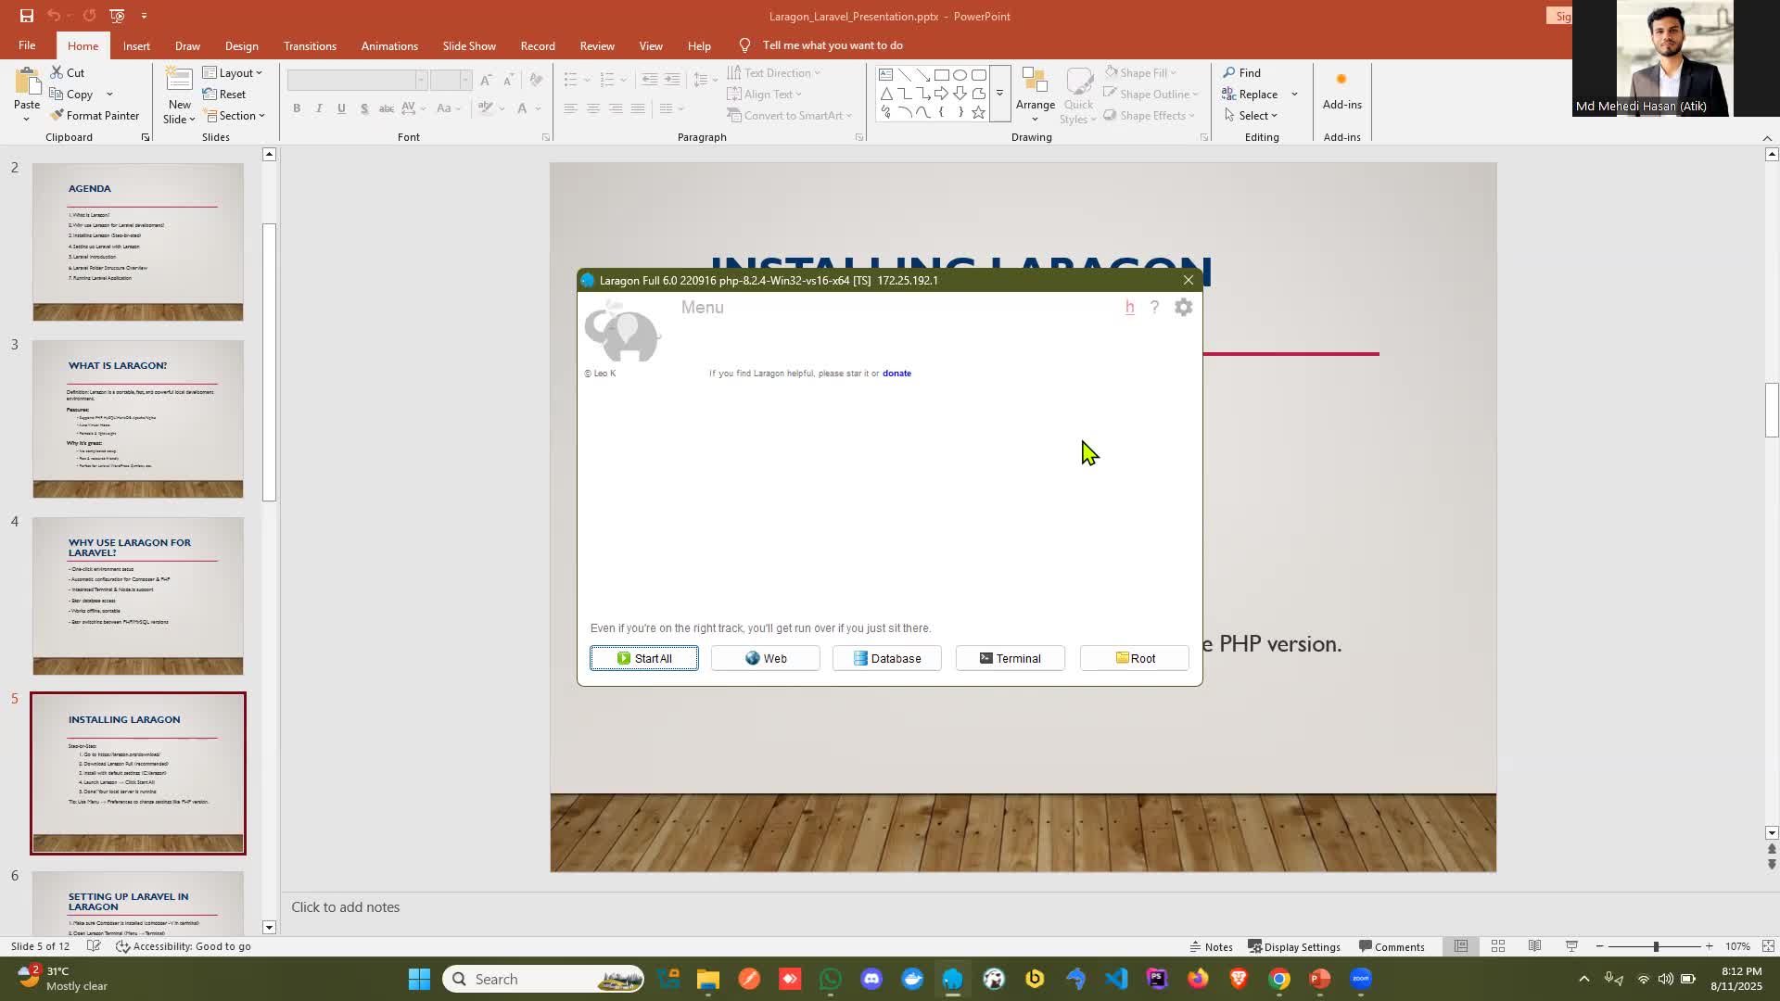Screen dimensions: 1780x1001
Task: Open the File menu
Action: [x=27, y=45]
